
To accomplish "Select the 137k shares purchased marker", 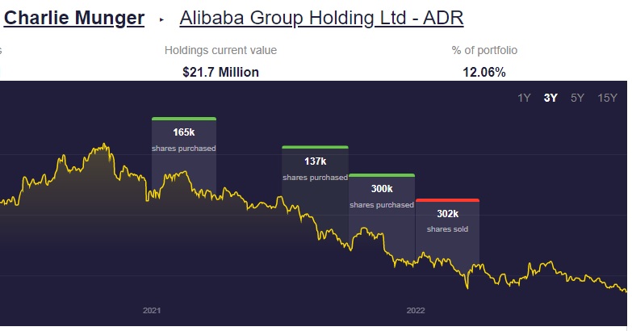I will tap(315, 167).
